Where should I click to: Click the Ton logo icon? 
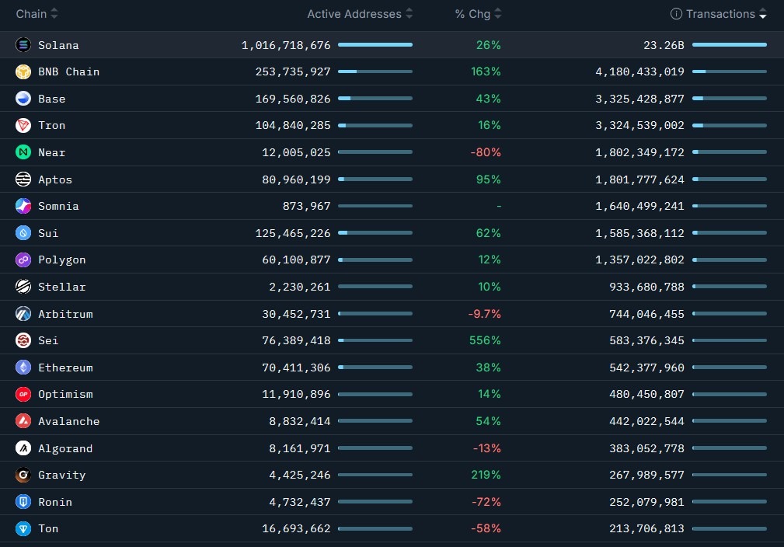23,529
